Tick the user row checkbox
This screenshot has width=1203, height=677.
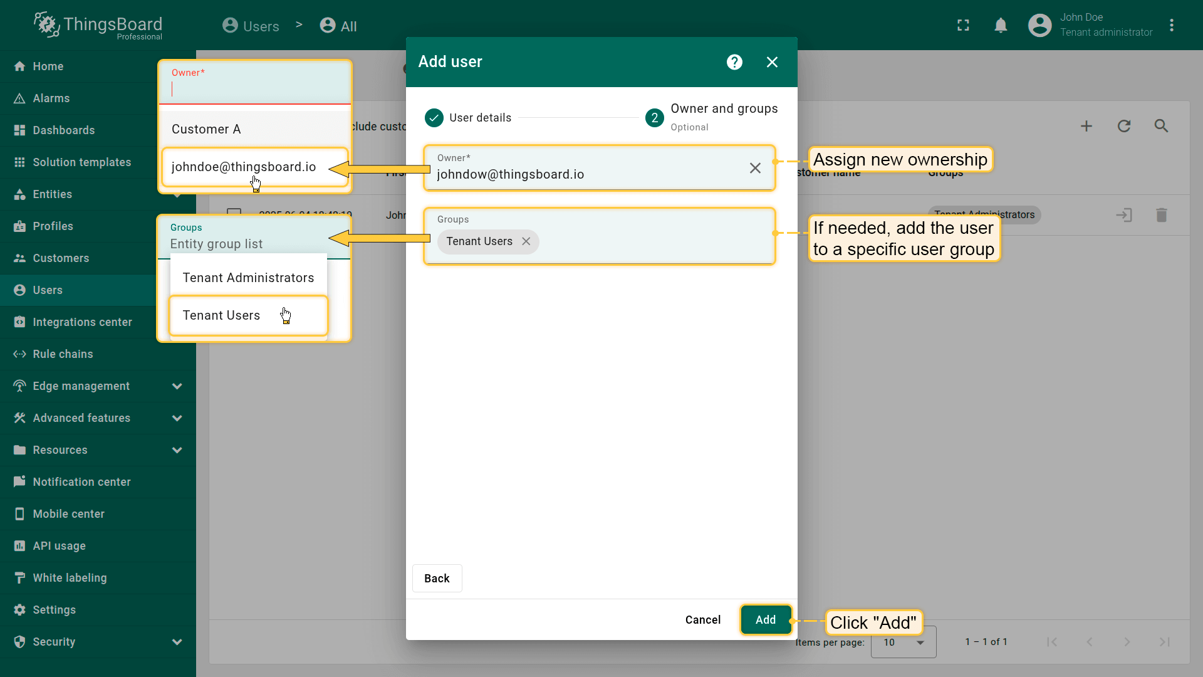point(234,212)
